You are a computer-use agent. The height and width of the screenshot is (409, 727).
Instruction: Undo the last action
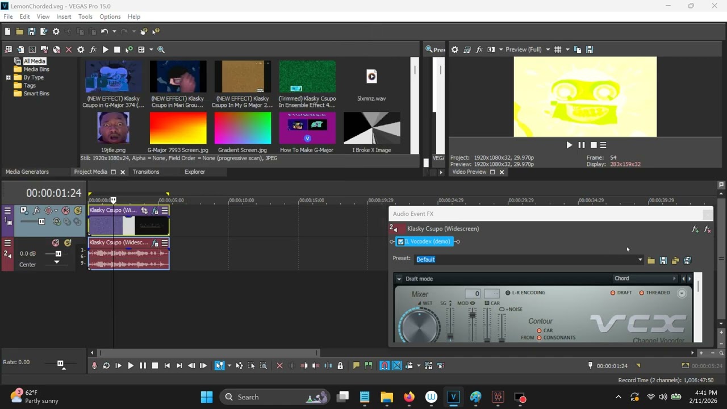point(105,32)
